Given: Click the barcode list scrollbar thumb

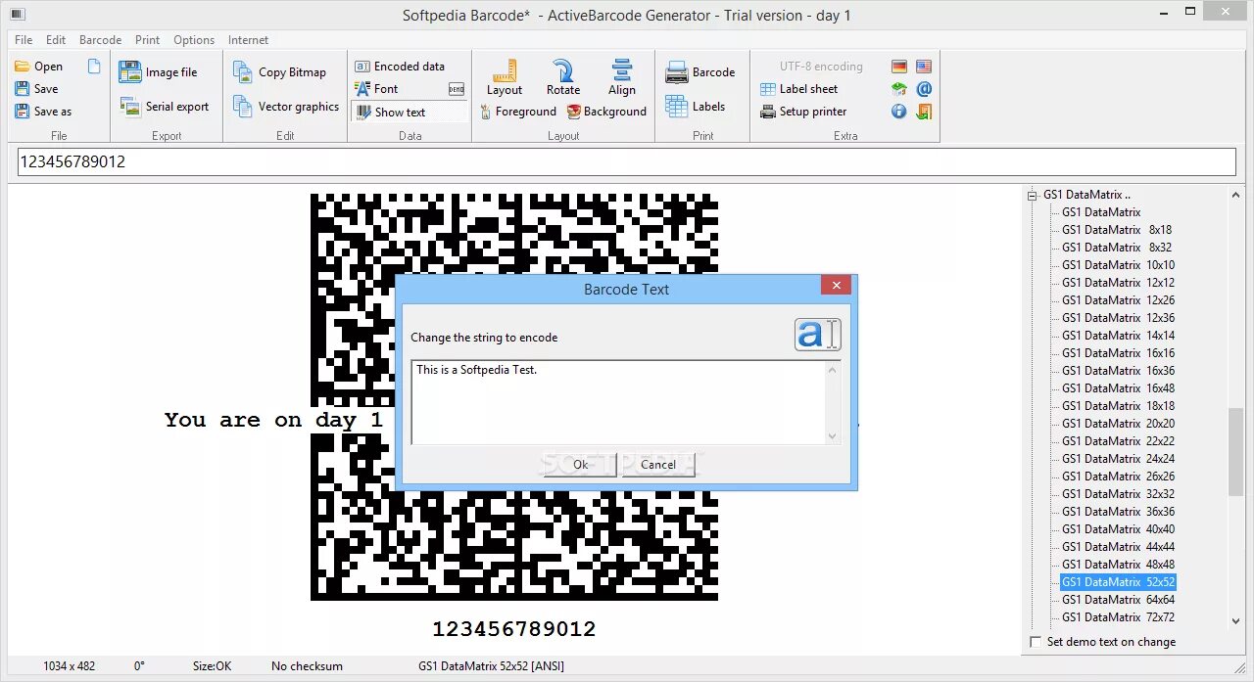Looking at the screenshot, I should (1235, 453).
